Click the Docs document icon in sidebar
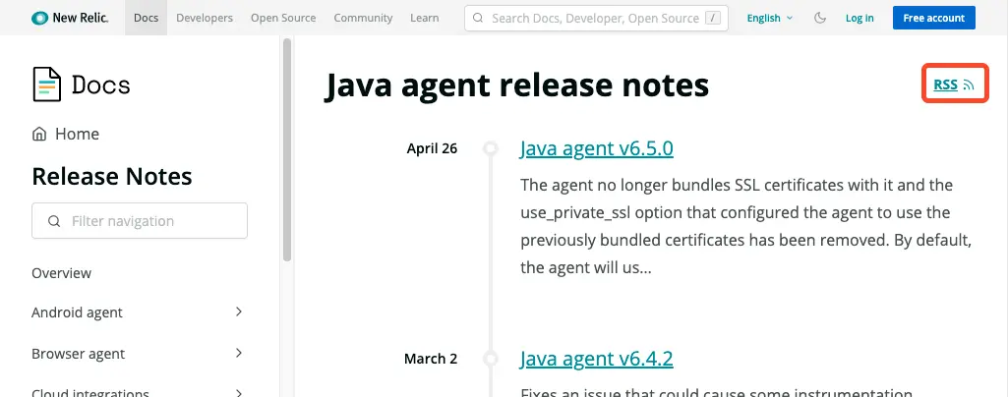Viewport: 1008px width, 397px height. coord(47,85)
